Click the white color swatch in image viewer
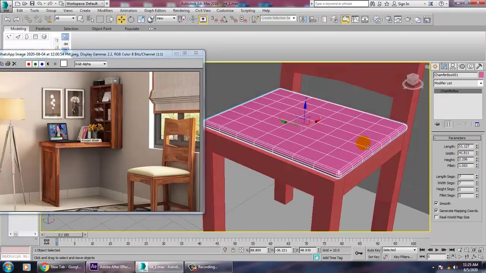Image resolution: width=486 pixels, height=273 pixels. point(63,64)
